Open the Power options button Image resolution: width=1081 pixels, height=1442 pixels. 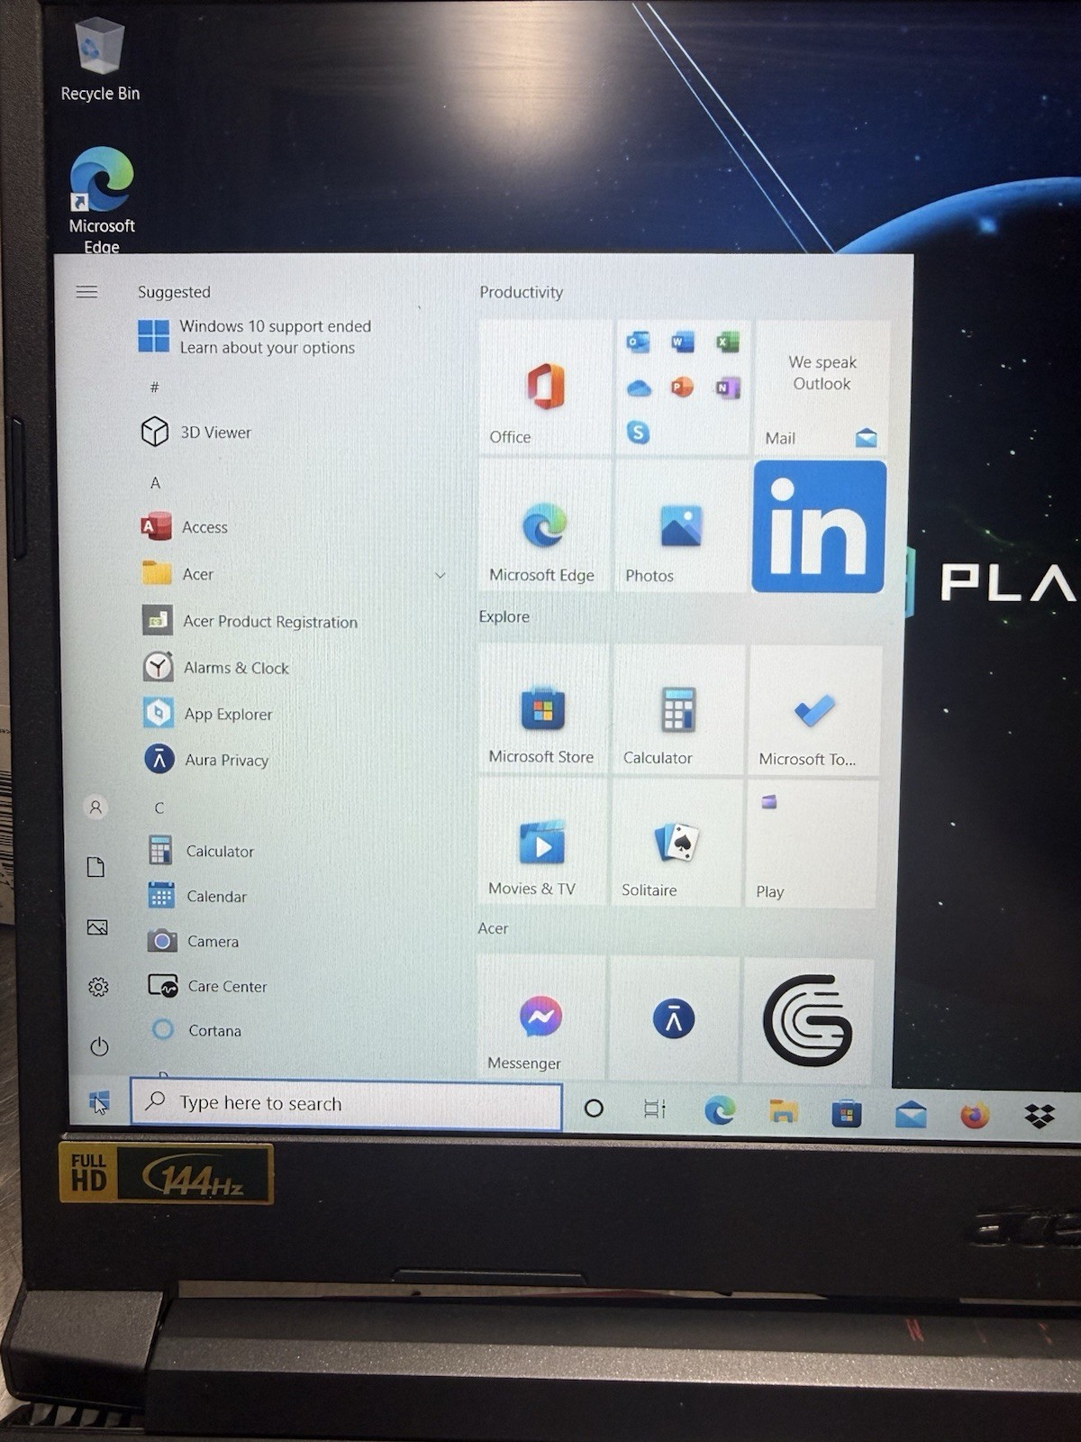(x=99, y=1046)
